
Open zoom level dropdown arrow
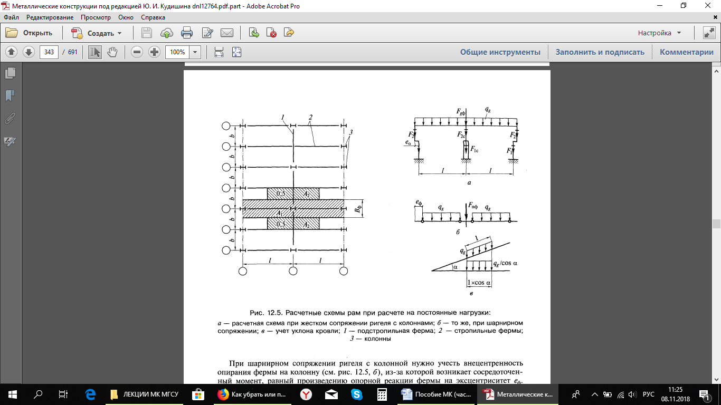click(x=195, y=52)
